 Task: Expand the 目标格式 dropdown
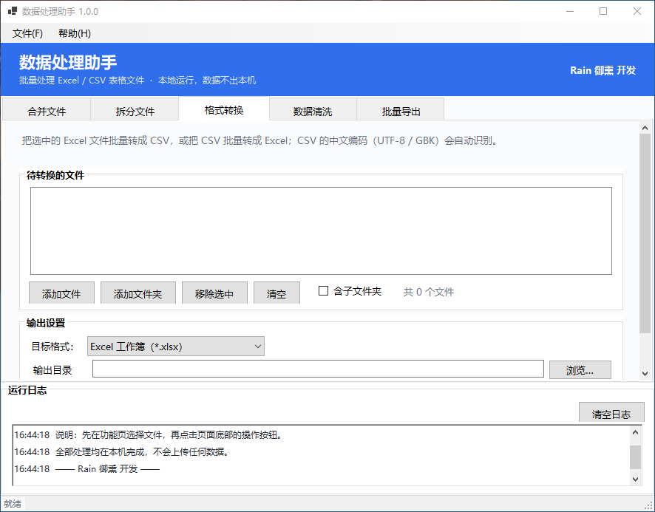(176, 347)
